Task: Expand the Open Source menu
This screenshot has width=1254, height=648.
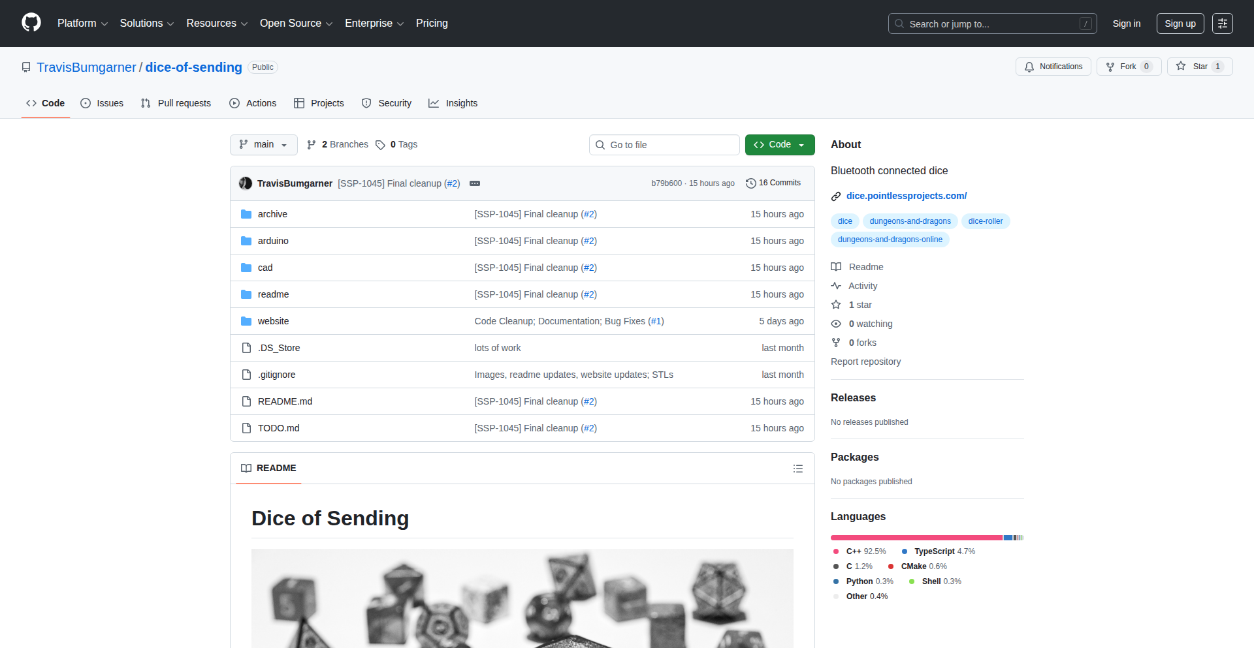Action: [296, 23]
